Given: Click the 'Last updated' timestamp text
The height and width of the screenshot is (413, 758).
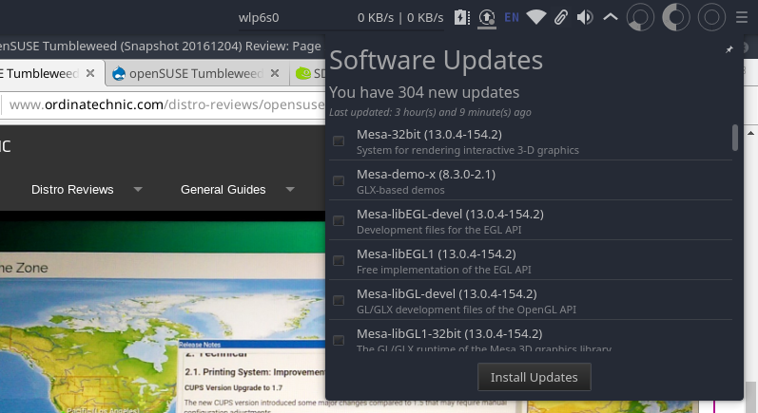Looking at the screenshot, I should (x=430, y=112).
